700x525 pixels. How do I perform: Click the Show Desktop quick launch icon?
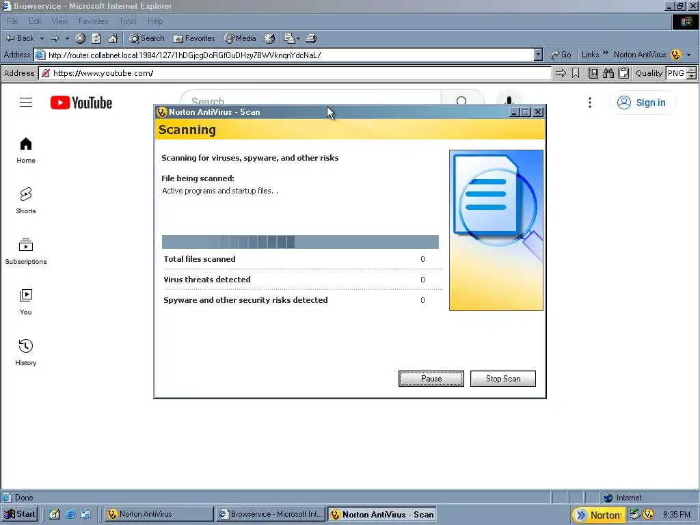55,514
